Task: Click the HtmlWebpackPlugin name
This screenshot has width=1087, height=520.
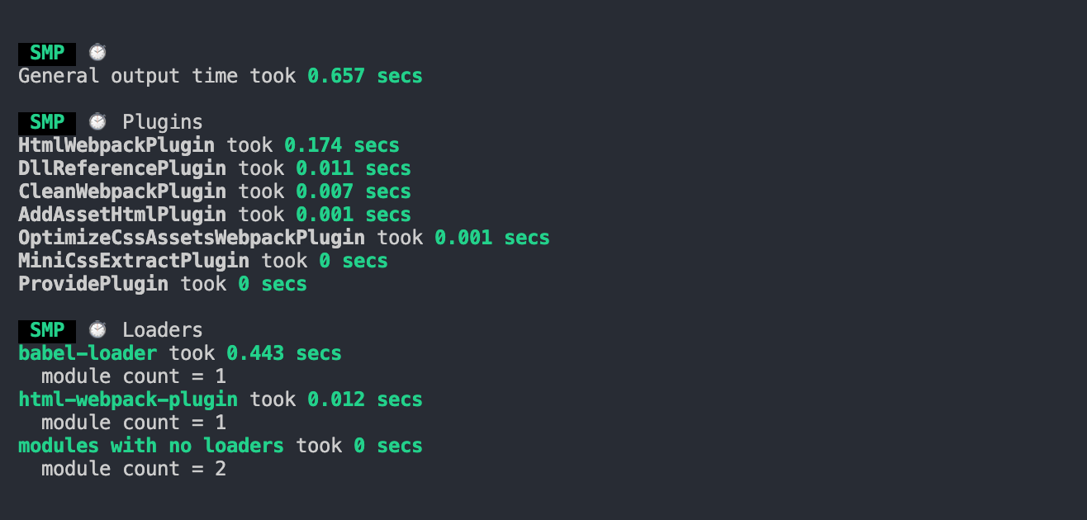Action: coord(116,145)
